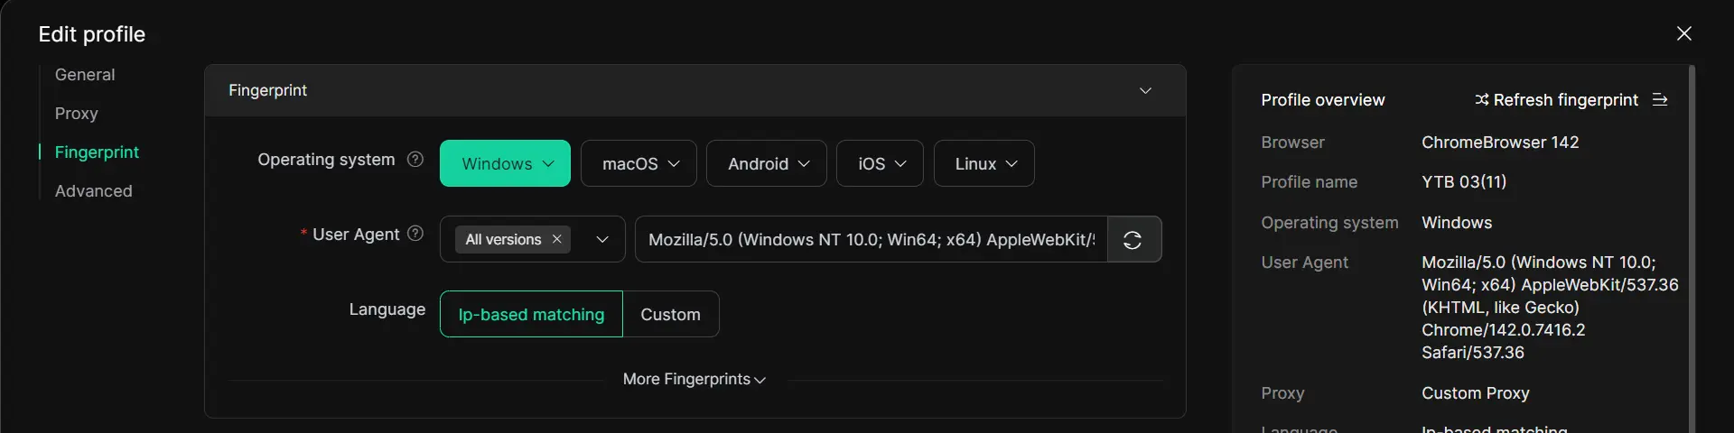Open the iOS version dropdown
Image resolution: width=1734 pixels, height=433 pixels.
880,163
